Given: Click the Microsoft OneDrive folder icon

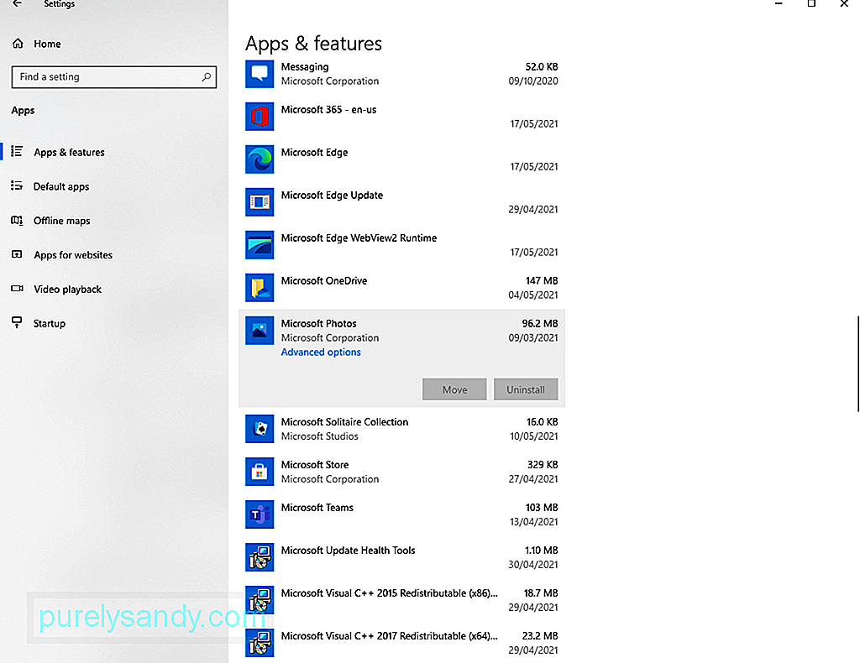Looking at the screenshot, I should click(260, 287).
